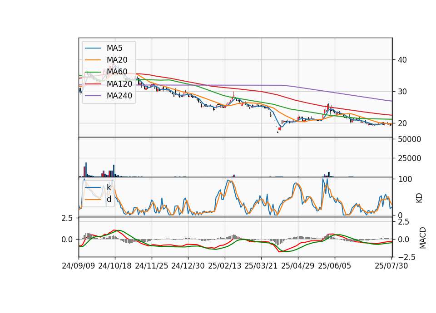Click the purple MA240 legend line sample
The width and height of the screenshot is (436, 313).
[93, 96]
